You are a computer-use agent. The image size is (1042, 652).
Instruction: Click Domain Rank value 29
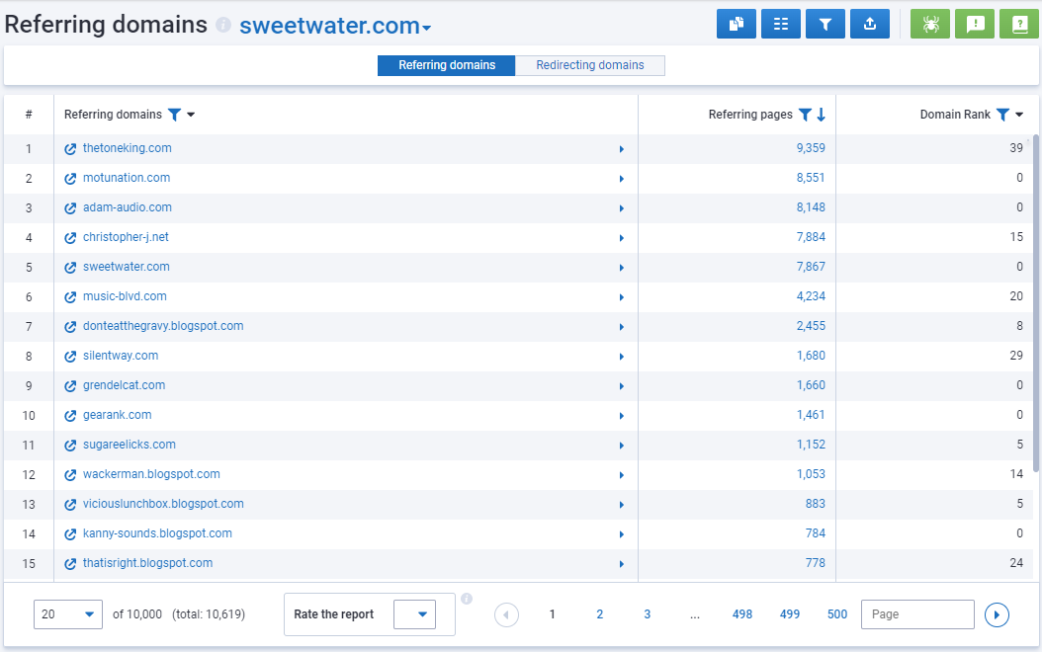click(x=1016, y=356)
